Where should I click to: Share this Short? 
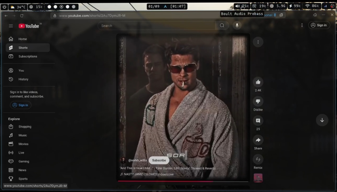[x=258, y=140]
